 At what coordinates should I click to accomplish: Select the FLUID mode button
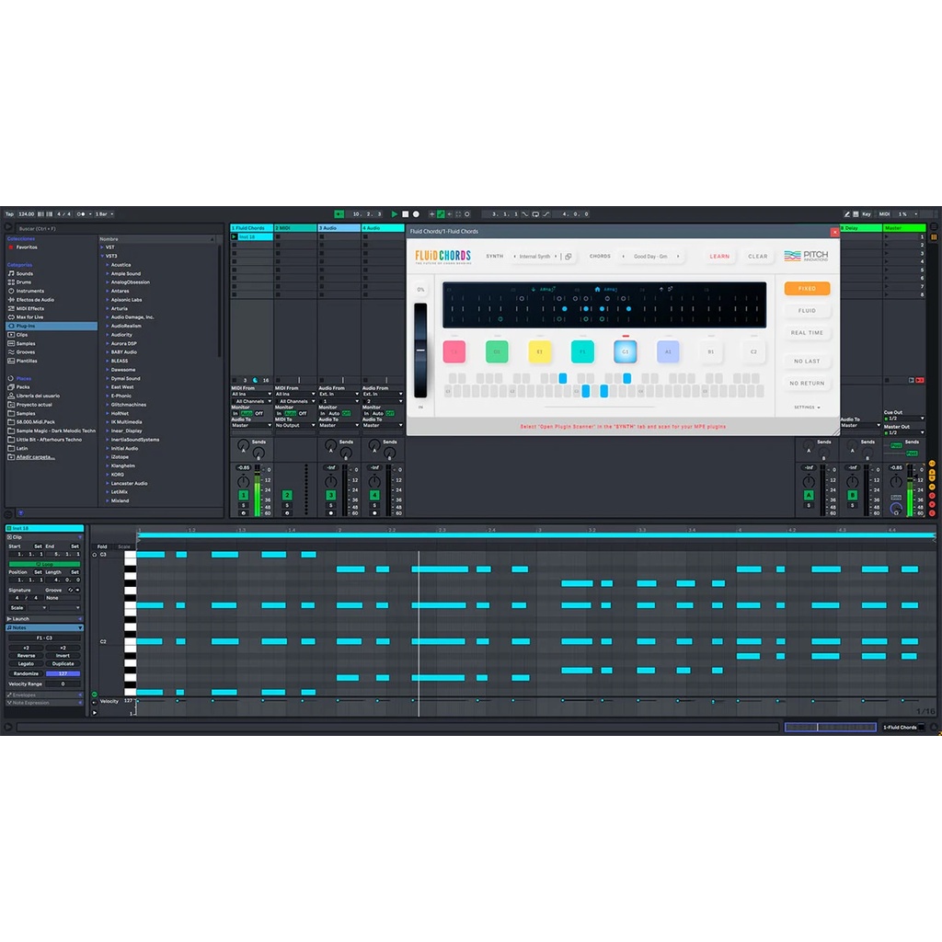(807, 311)
